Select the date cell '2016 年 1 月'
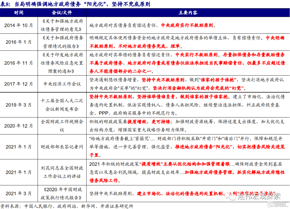290x209 pixels. pyautogui.click(x=19, y=42)
